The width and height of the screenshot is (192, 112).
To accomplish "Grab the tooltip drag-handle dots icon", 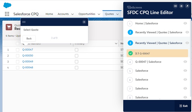I will (24, 22).
